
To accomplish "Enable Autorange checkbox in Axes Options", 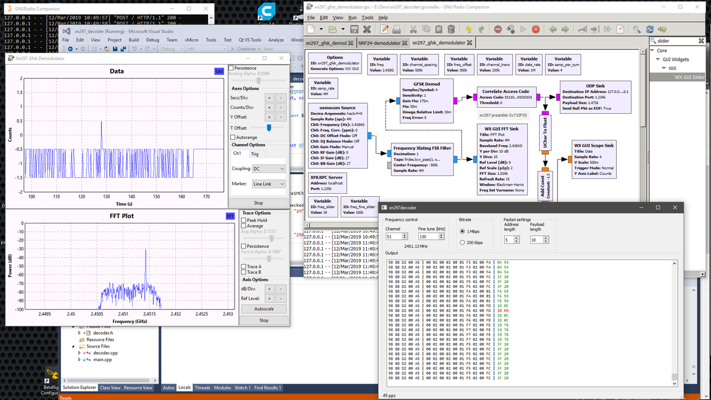I will 233,137.
